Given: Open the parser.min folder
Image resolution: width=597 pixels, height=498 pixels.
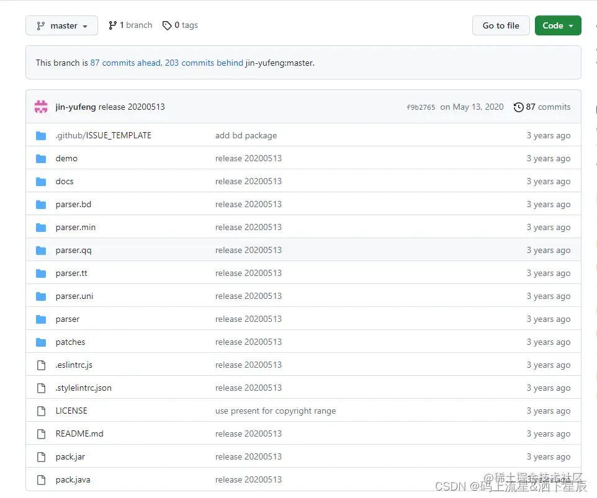Looking at the screenshot, I should (76, 227).
